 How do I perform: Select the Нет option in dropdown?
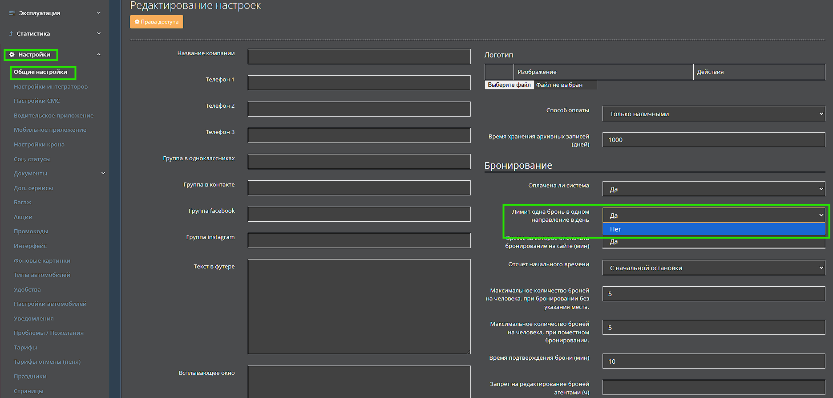(x=713, y=229)
